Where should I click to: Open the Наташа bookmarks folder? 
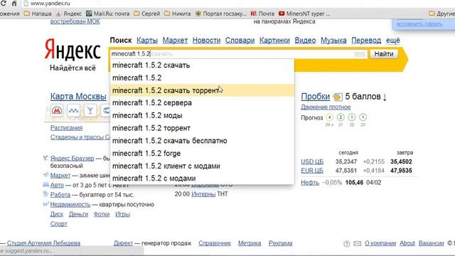pos(38,14)
